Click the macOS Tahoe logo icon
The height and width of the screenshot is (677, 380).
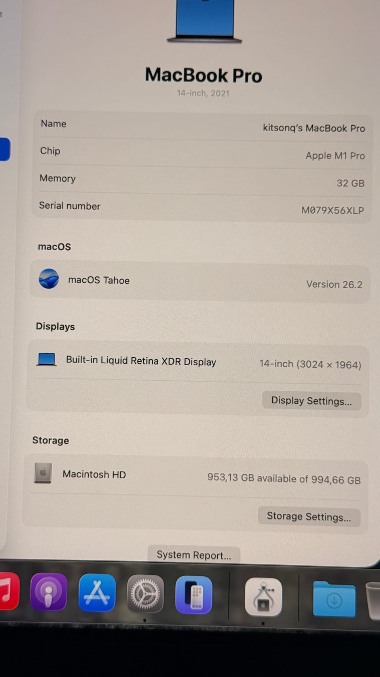pyautogui.click(x=49, y=278)
